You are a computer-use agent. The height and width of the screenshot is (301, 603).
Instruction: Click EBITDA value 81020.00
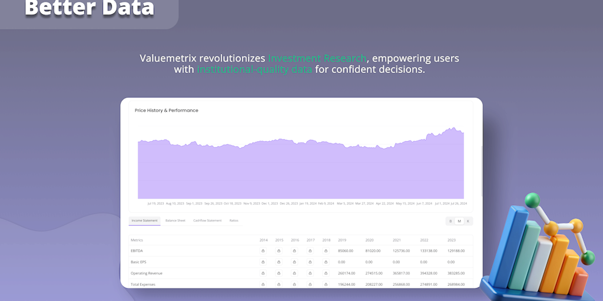tap(373, 250)
